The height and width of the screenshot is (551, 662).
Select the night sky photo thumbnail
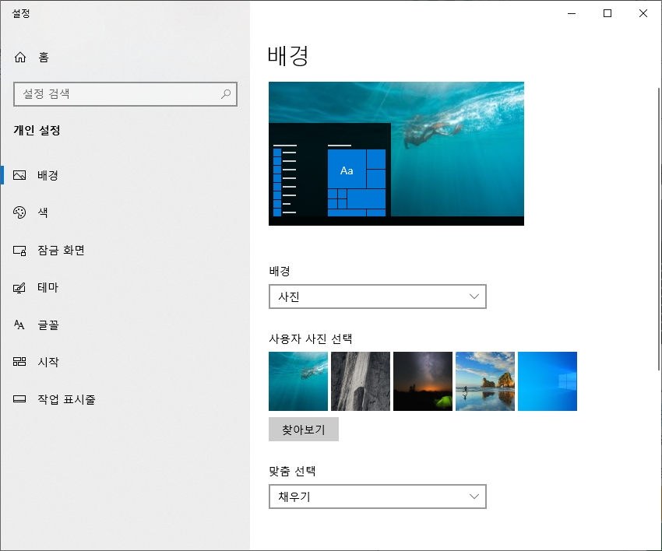click(x=422, y=381)
